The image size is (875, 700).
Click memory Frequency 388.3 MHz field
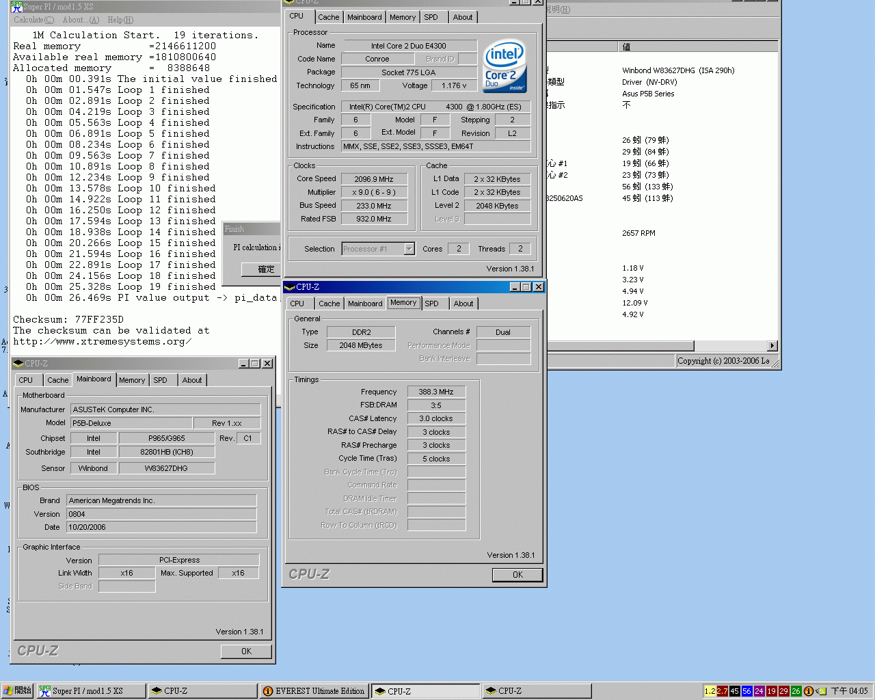(x=436, y=392)
